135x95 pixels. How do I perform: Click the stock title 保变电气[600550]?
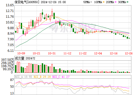coord(27,2)
